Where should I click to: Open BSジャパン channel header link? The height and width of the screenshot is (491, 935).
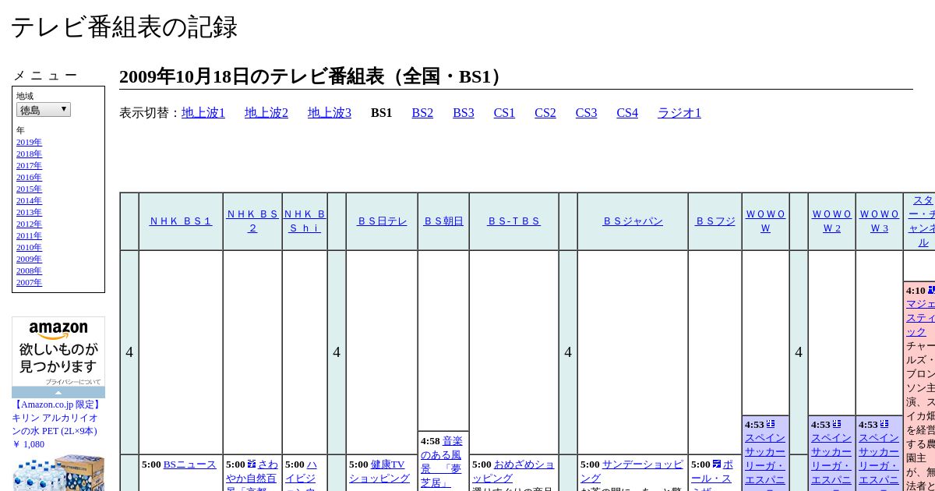633,221
